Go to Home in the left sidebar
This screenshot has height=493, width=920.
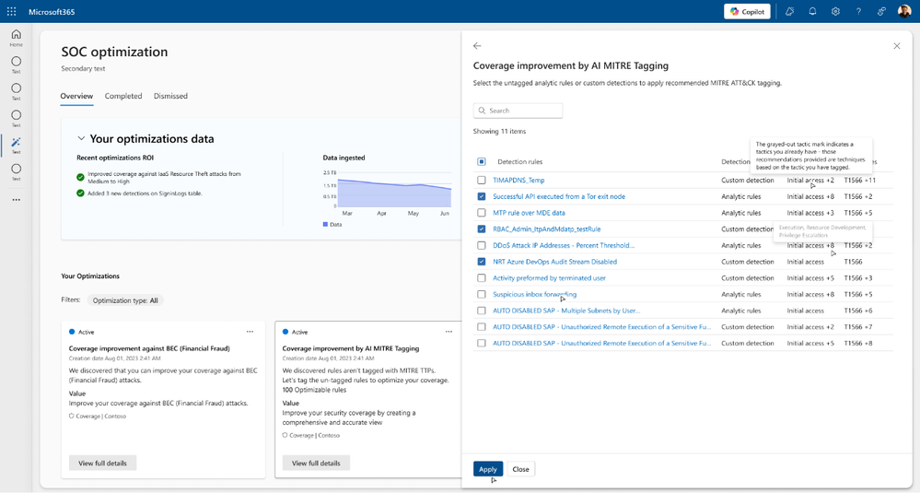pos(16,38)
